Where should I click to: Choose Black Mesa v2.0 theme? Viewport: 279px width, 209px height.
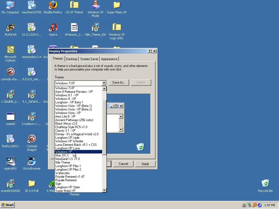(x=78, y=124)
